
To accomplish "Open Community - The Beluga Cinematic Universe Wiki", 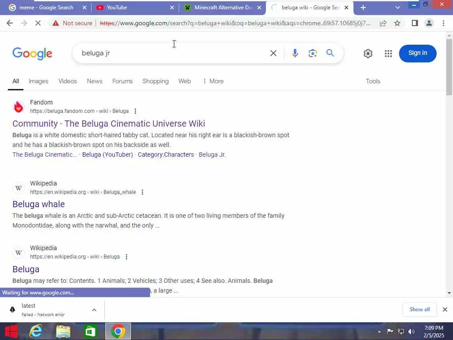I will click(109, 124).
